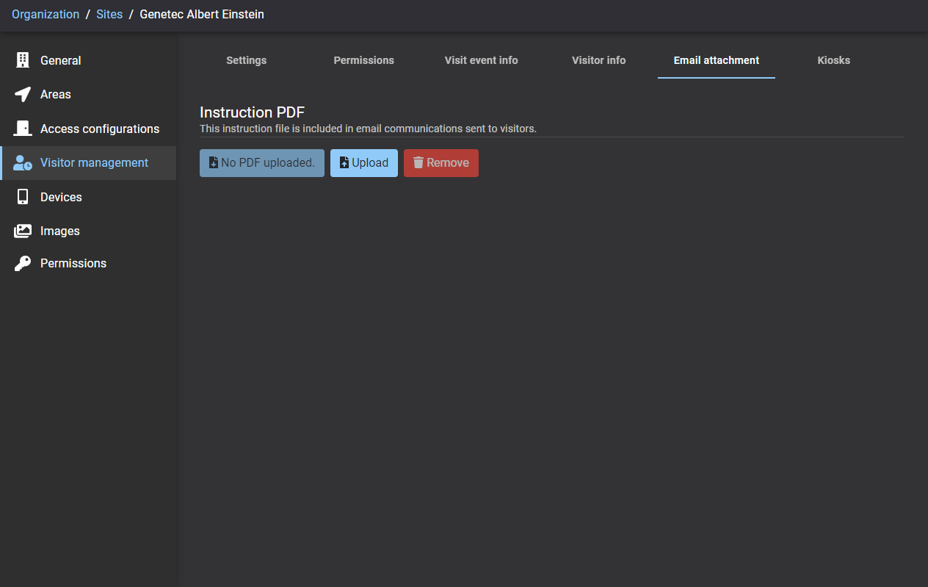Click the Areas arrow icon

pos(23,94)
